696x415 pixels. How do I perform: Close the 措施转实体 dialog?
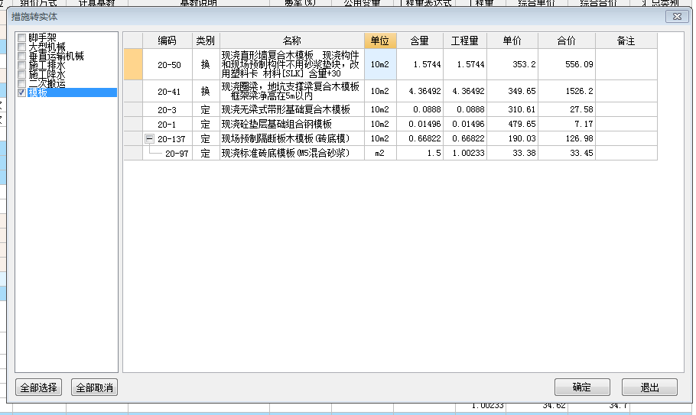677,16
